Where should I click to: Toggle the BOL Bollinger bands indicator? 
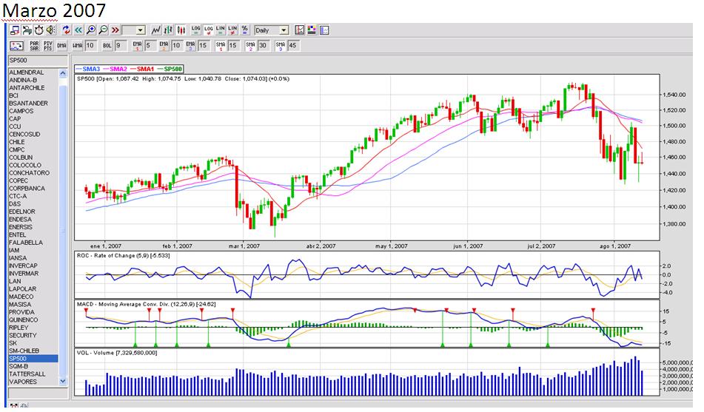(x=107, y=45)
